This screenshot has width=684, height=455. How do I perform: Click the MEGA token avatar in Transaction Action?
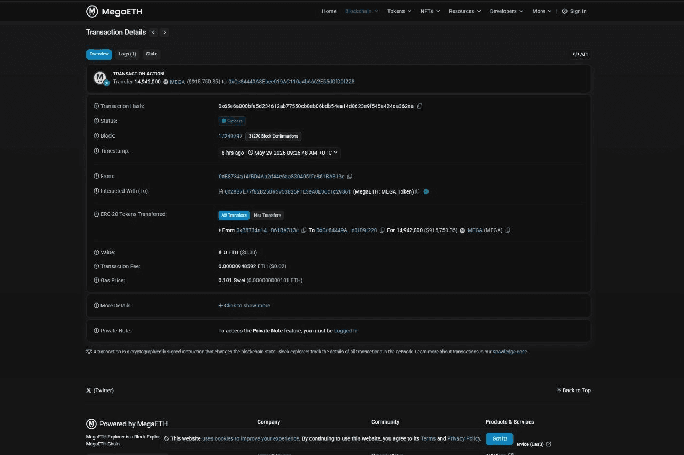click(x=100, y=78)
